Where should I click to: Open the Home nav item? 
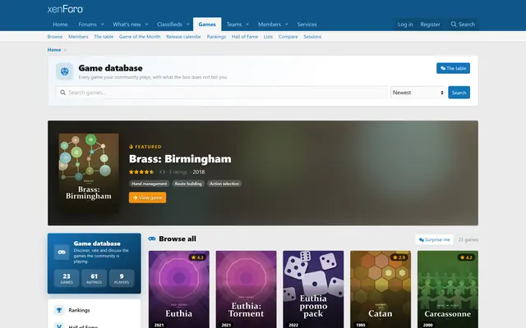[x=60, y=25]
